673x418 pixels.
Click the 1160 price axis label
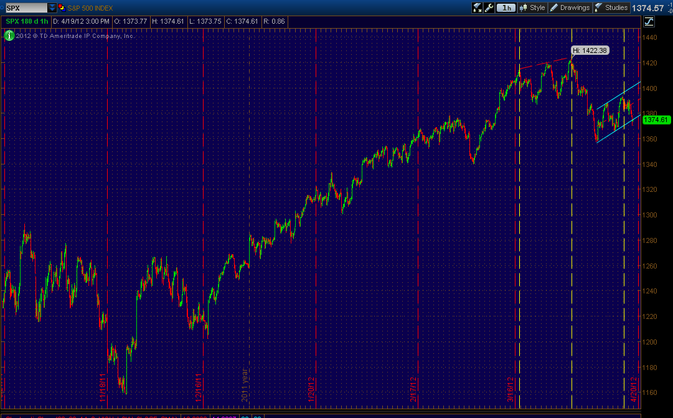click(x=649, y=392)
